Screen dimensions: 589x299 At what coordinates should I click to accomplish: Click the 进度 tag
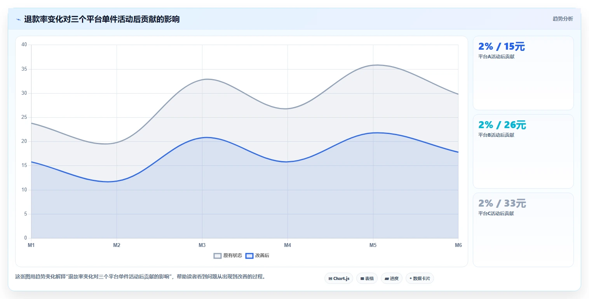392,278
